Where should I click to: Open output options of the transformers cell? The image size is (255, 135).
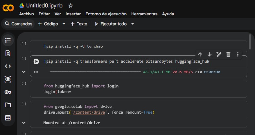(x=36, y=72)
